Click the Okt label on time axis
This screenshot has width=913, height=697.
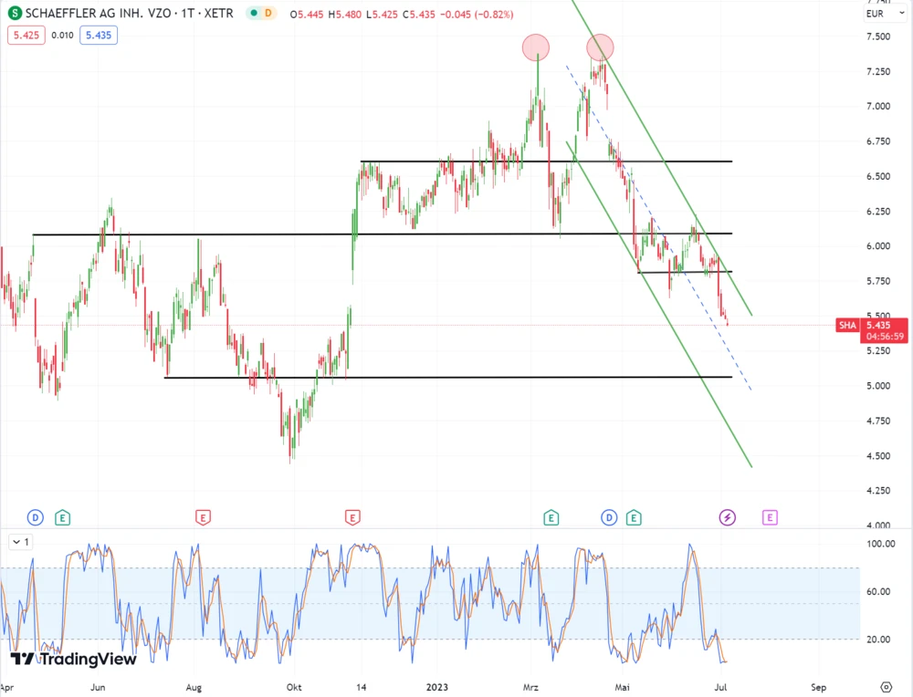point(294,687)
